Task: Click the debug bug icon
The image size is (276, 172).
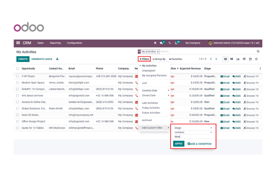Action: pyautogui.click(x=155, y=43)
